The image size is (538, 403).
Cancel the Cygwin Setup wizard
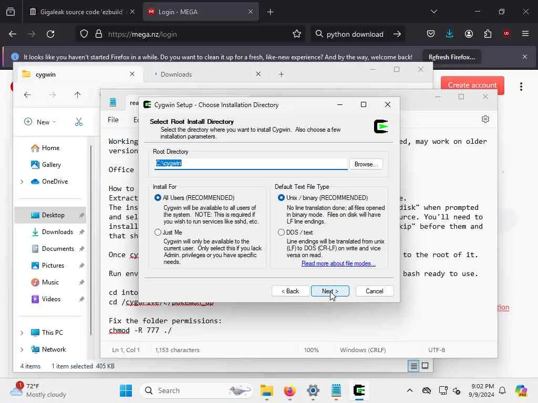[374, 291]
